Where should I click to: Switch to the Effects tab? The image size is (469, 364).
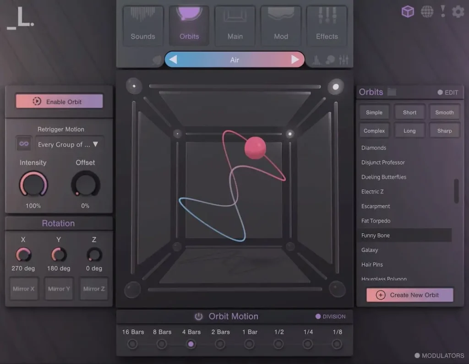(327, 26)
